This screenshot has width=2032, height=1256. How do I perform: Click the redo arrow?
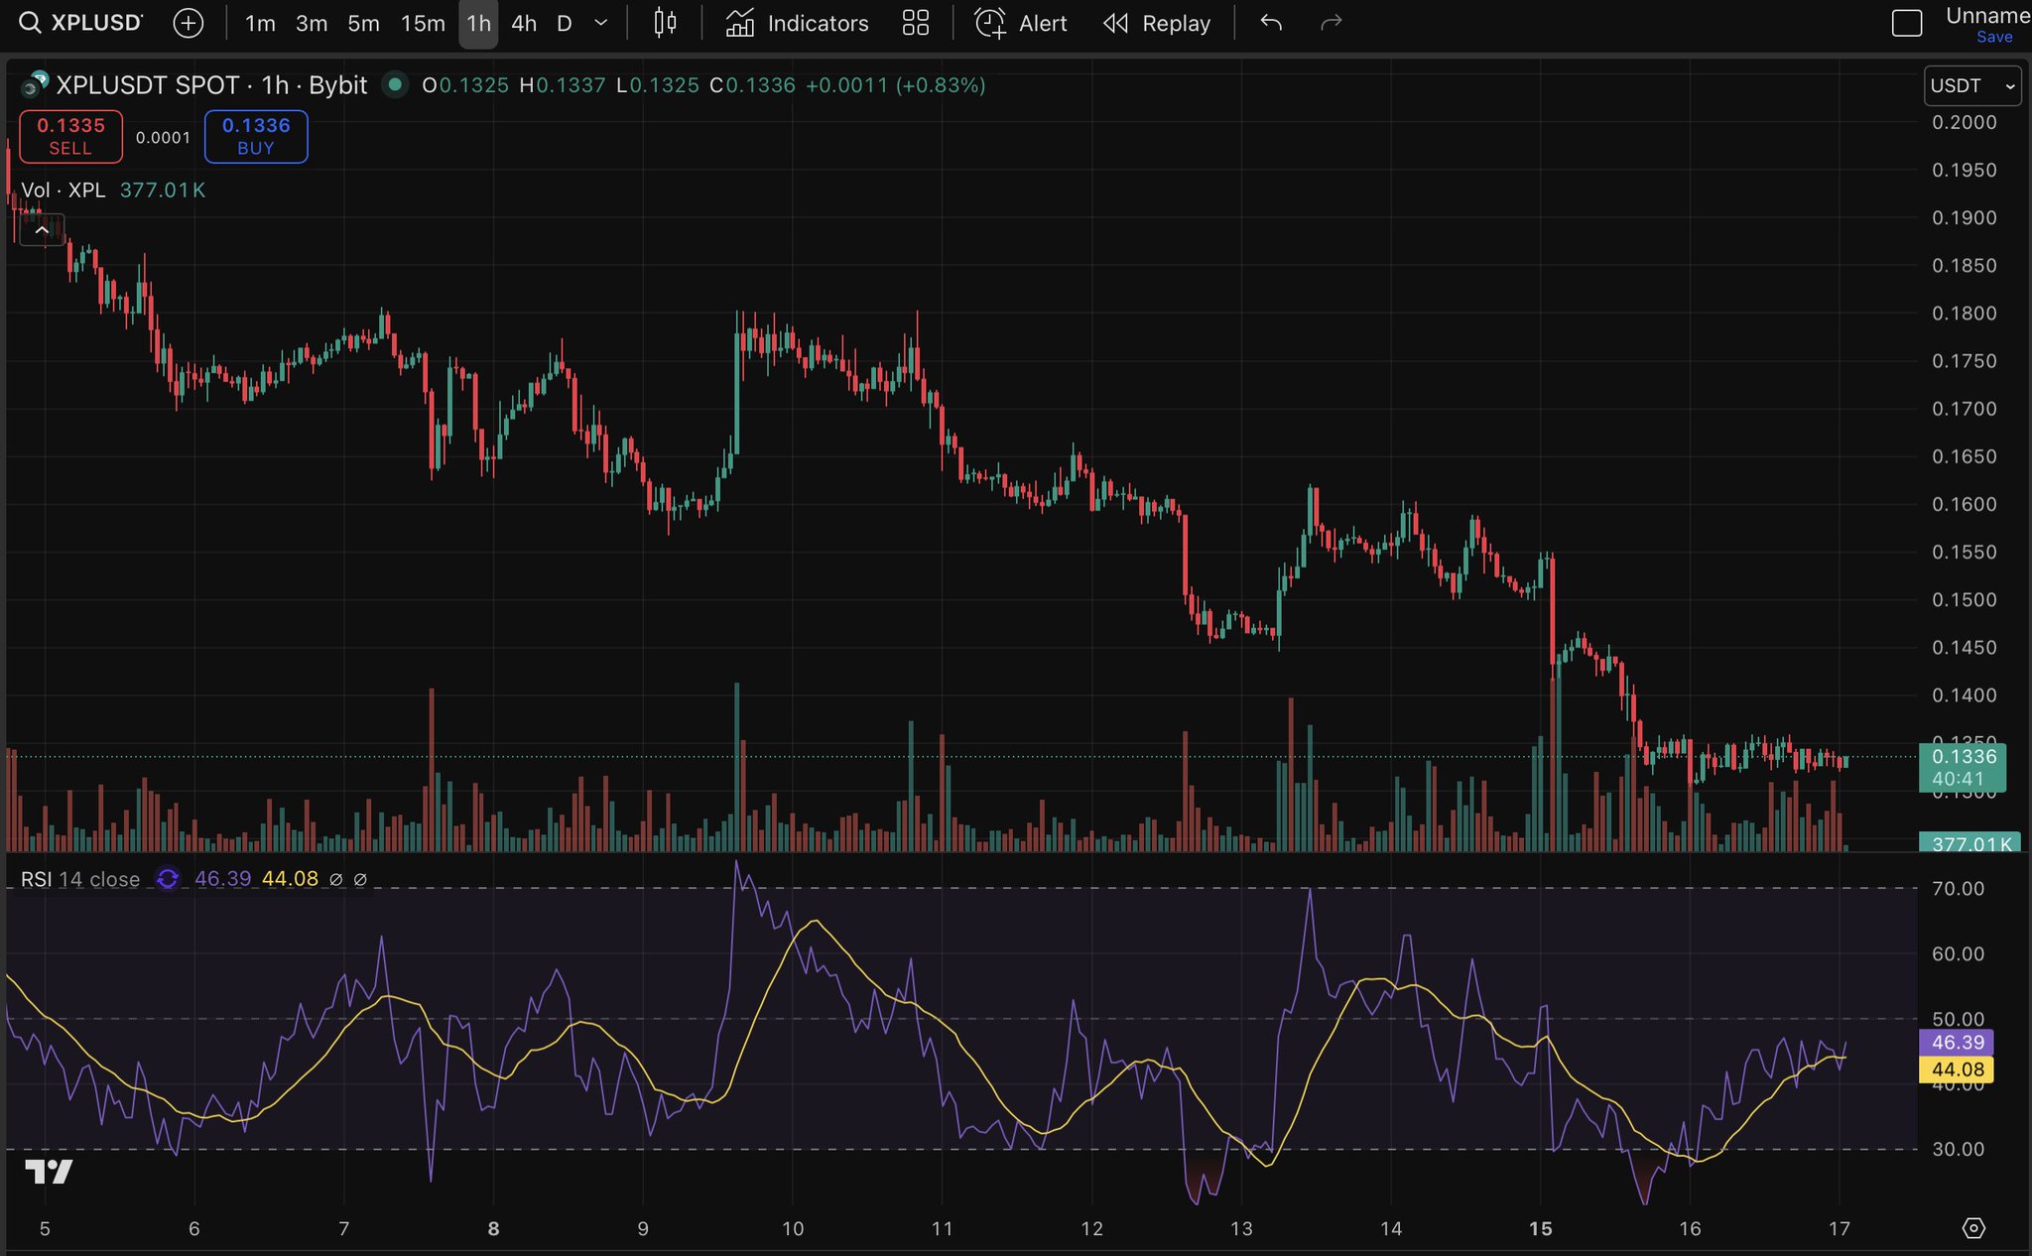tap(1331, 23)
